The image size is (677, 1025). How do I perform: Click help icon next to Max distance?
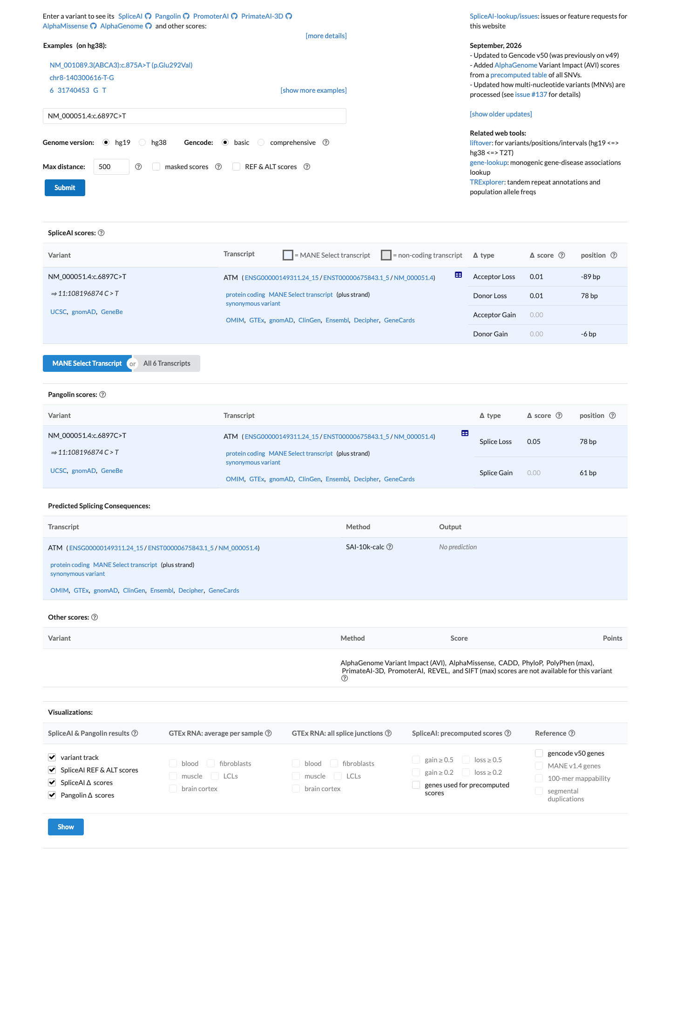138,167
